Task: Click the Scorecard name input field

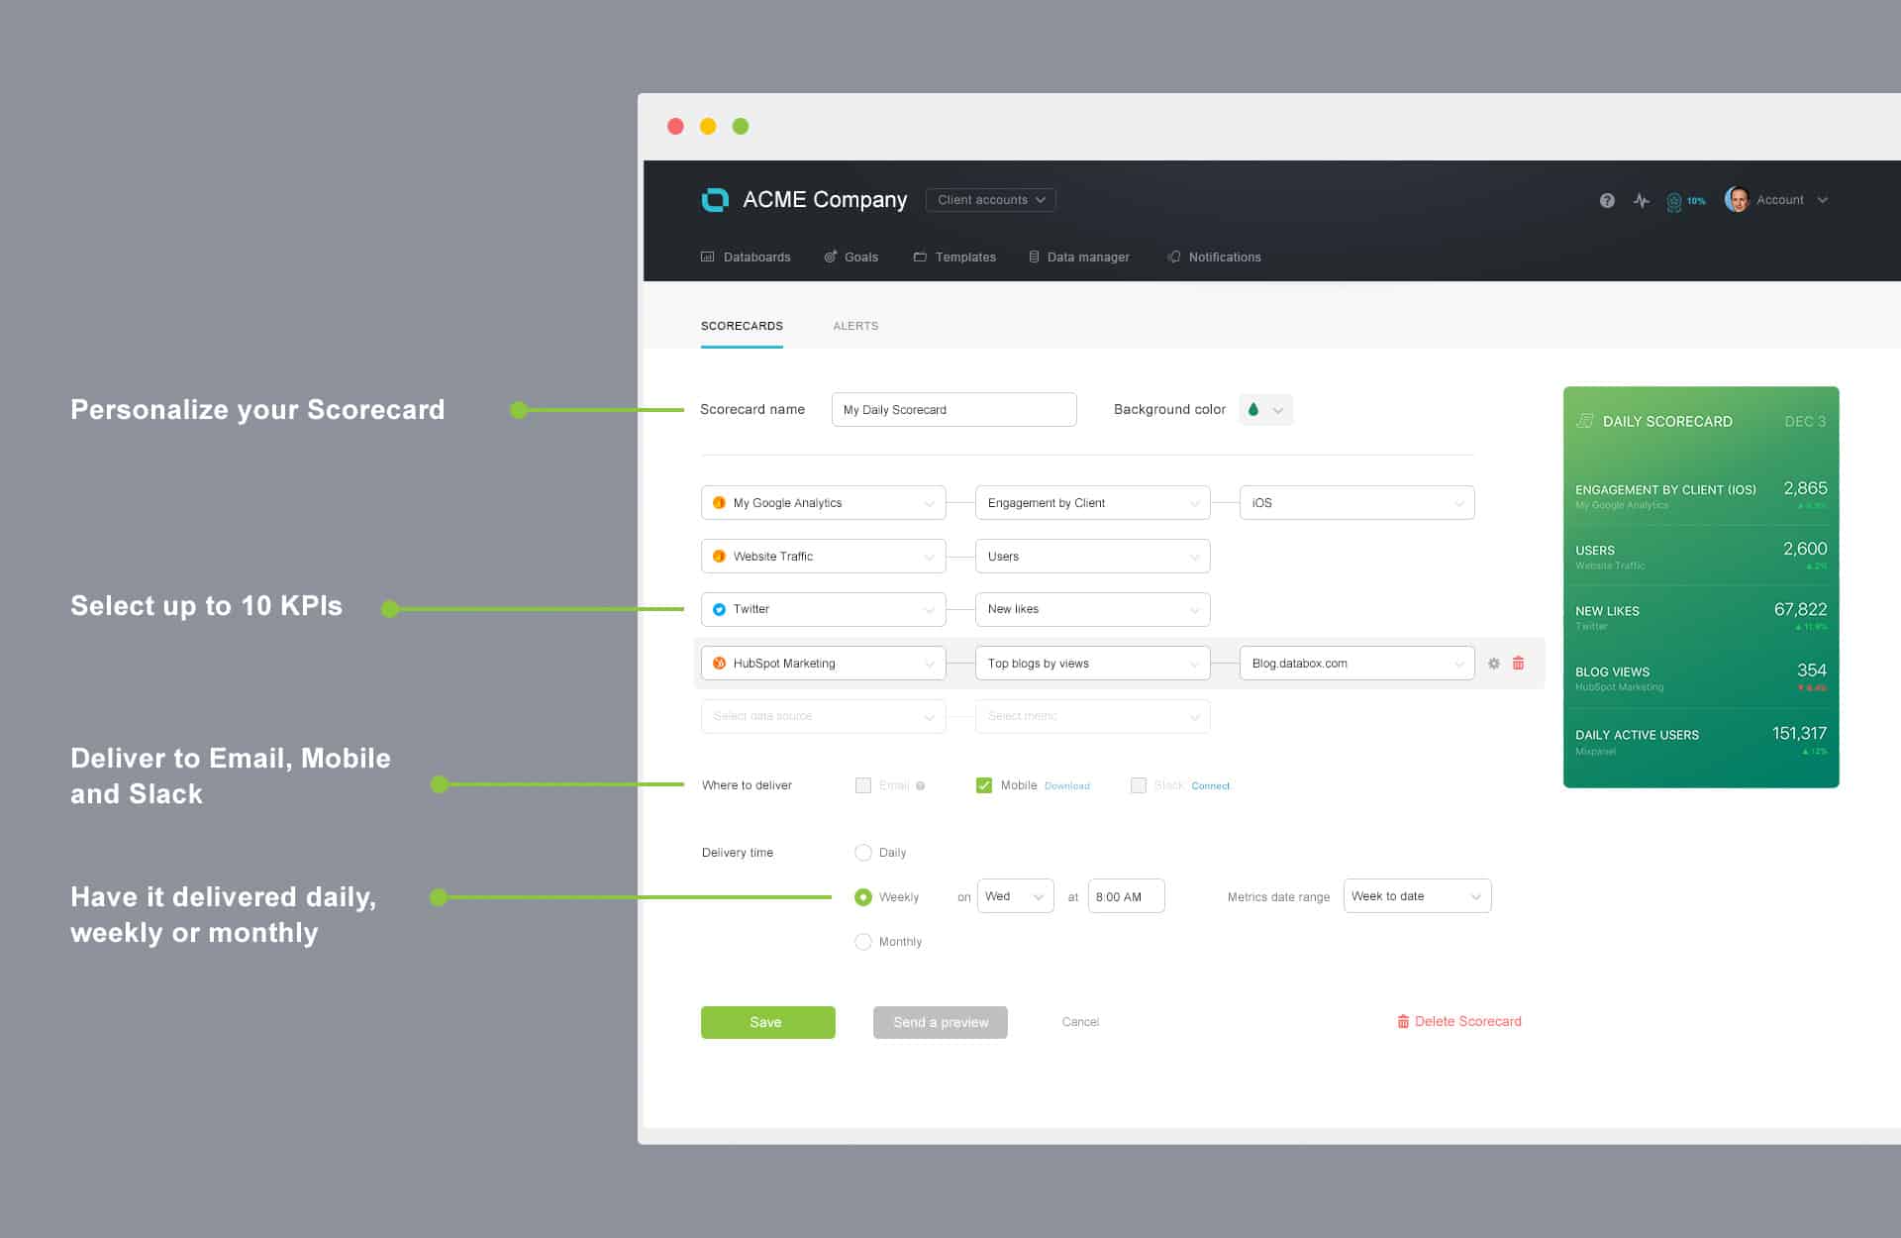Action: click(x=953, y=410)
